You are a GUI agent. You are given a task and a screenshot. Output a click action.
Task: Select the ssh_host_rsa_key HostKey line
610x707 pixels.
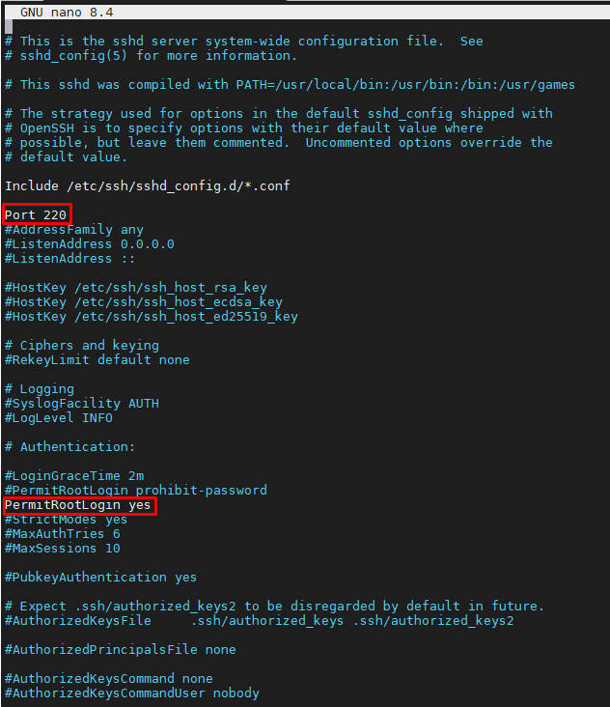(136, 287)
